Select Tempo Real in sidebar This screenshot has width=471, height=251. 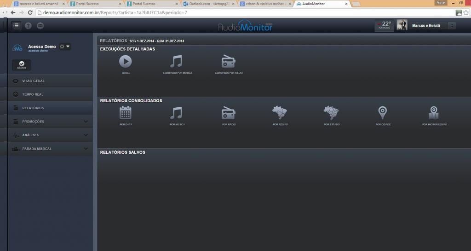(x=33, y=94)
